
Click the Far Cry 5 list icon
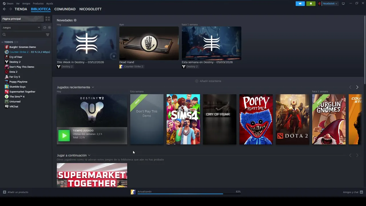(7, 77)
